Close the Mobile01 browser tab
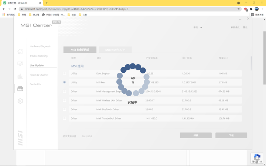This screenshot has width=266, height=166. 40,3
